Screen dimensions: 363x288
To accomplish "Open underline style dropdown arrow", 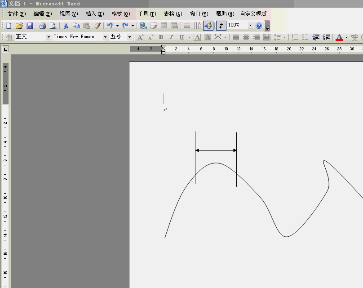I will click(190, 37).
